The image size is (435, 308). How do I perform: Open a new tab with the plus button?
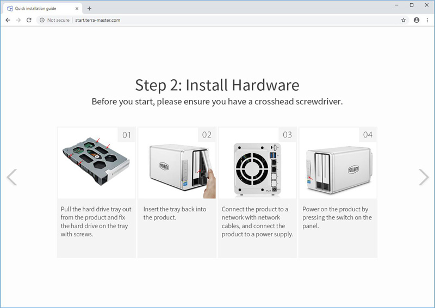(89, 9)
